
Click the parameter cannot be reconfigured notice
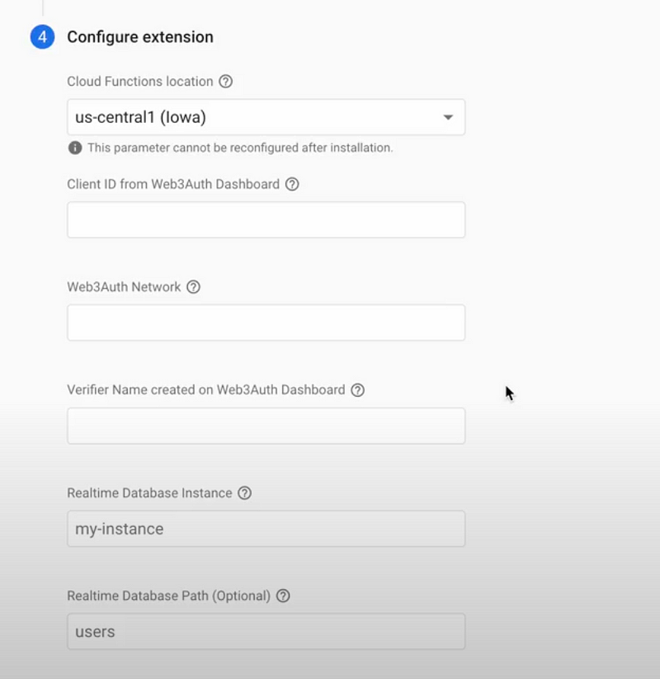240,148
